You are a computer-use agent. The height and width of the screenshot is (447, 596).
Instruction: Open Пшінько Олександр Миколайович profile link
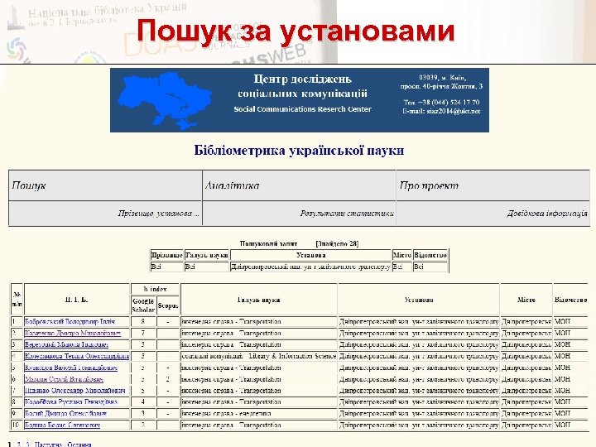[x=74, y=391]
